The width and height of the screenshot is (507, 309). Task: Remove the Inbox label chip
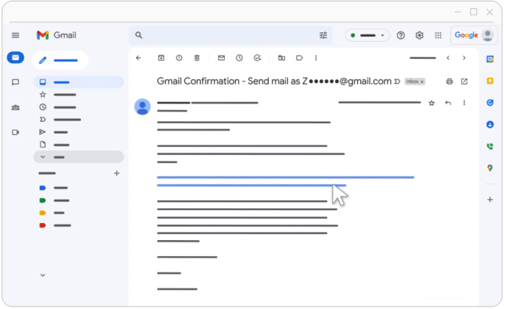(422, 81)
